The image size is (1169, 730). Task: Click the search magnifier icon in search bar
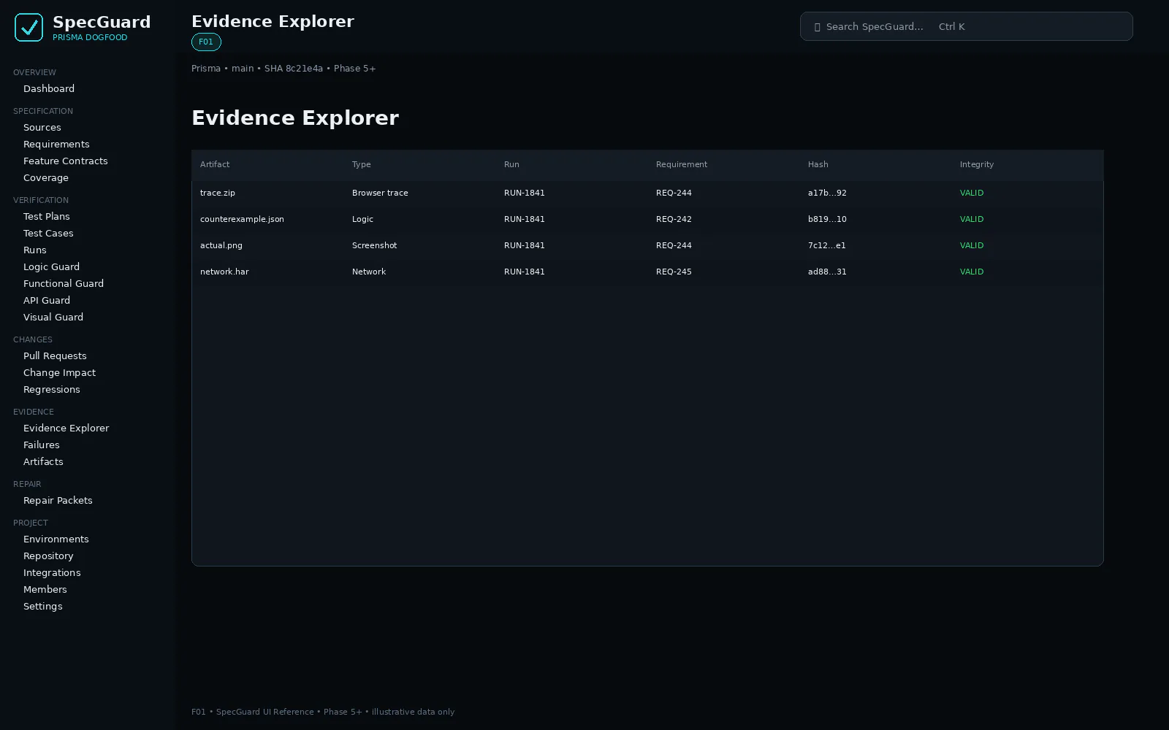[817, 27]
